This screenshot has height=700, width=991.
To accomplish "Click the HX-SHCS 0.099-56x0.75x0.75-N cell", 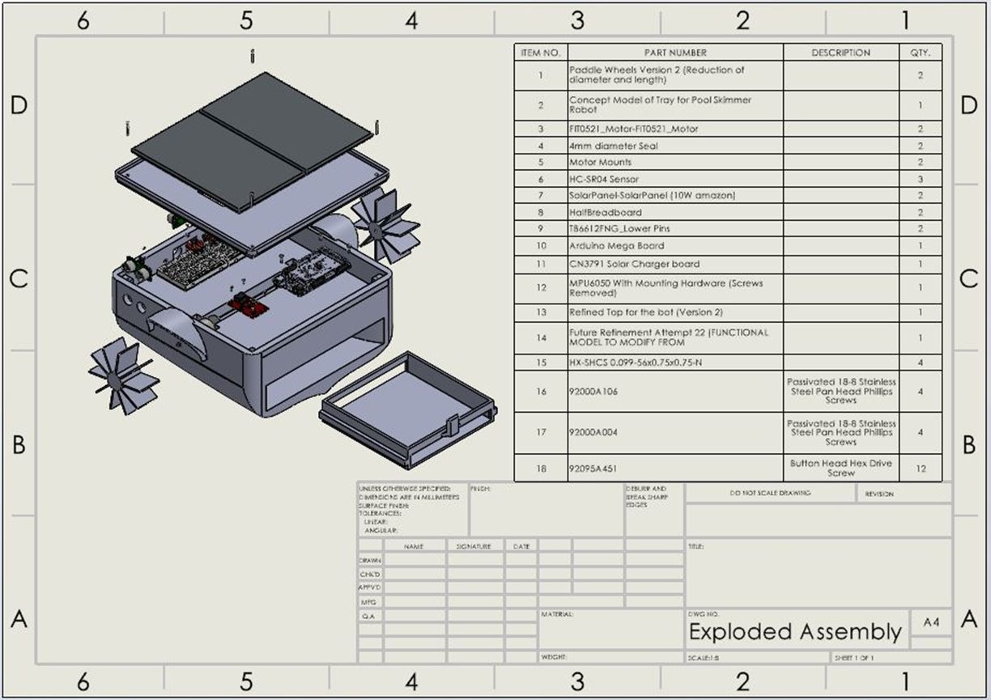I will [x=675, y=363].
